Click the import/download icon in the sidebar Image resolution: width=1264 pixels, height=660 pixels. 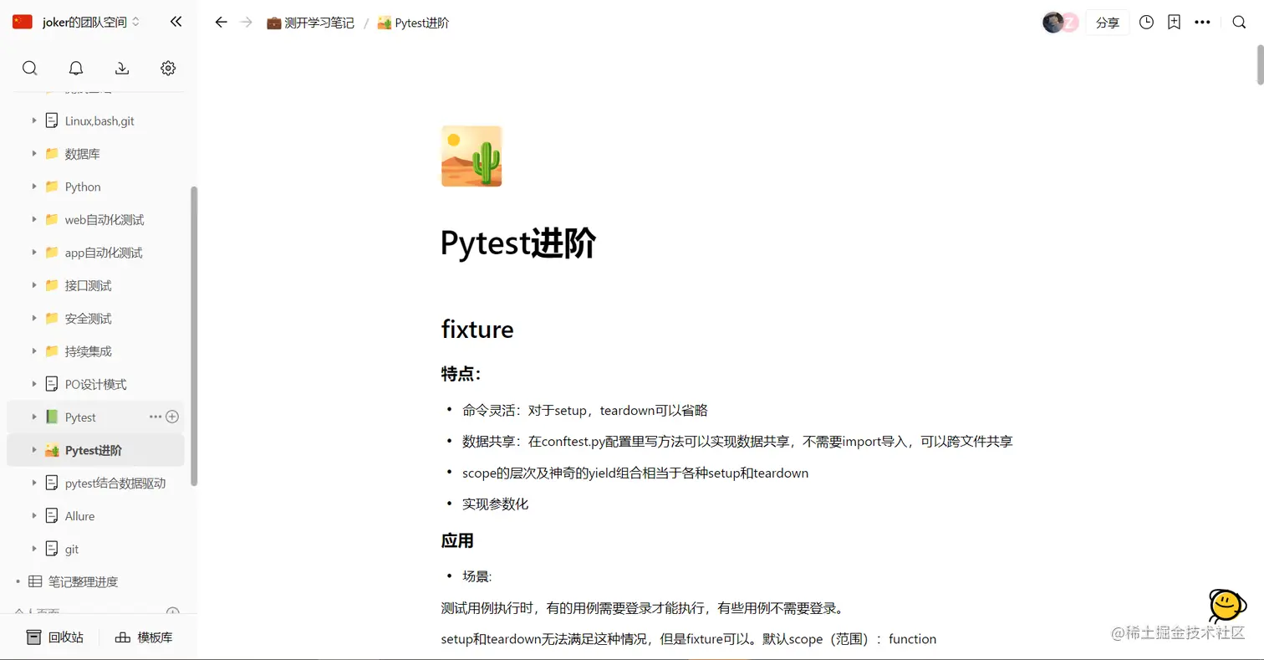point(121,68)
